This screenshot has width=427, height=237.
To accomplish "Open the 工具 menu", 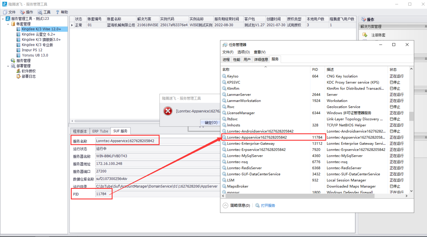I will click(x=44, y=12).
